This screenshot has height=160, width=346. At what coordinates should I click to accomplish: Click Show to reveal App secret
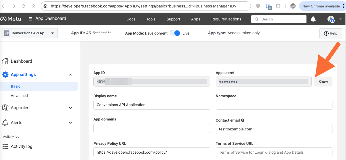(323, 82)
